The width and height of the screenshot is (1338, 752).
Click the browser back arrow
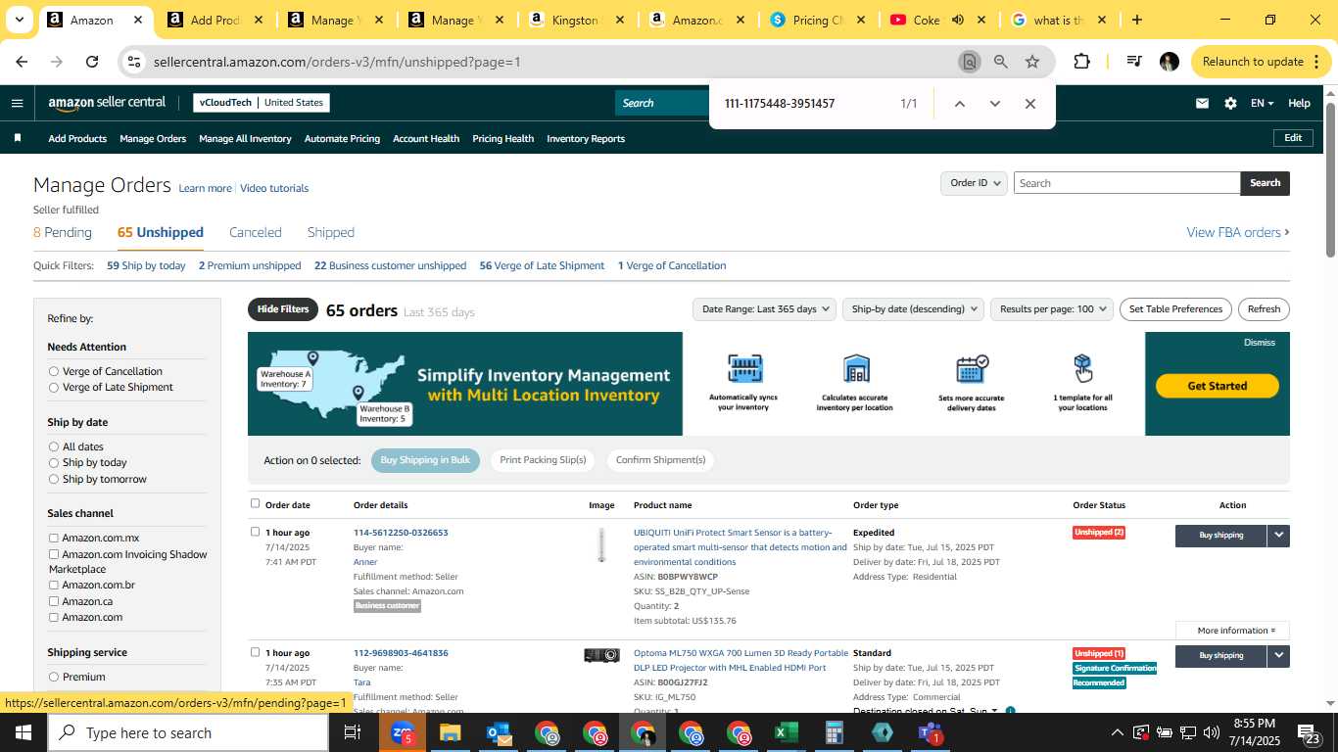22,62
